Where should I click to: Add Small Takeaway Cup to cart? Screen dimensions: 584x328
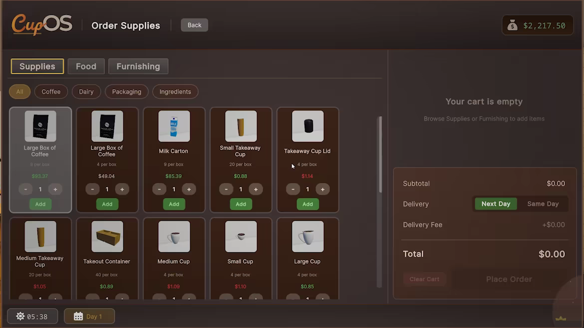pyautogui.click(x=241, y=204)
